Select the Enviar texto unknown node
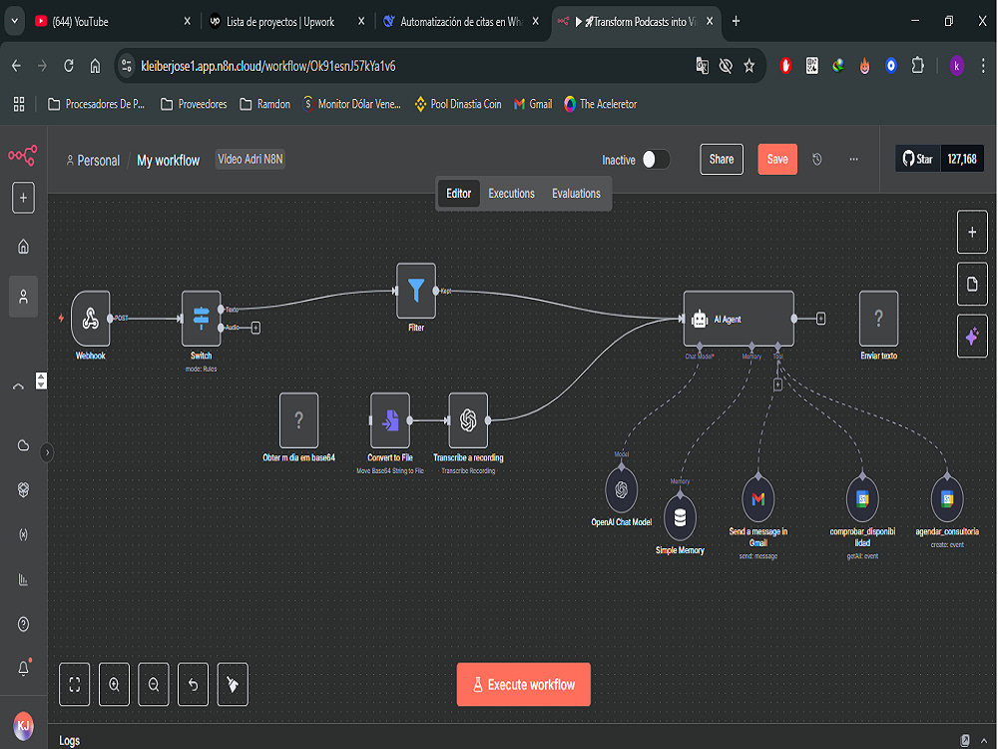Screen dimensions: 998x749 point(879,319)
